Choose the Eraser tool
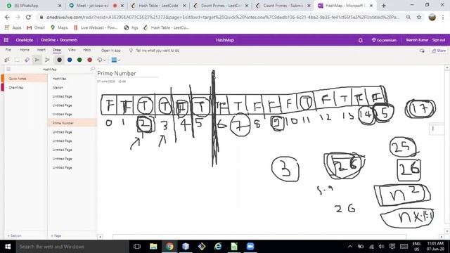 27,60
